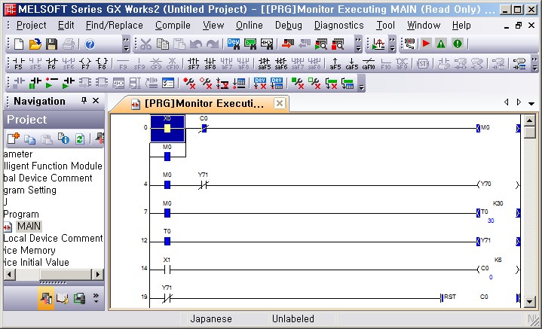
Task: Click the Navigation horizontal scrollbar right arrow
Action: [x=97, y=275]
